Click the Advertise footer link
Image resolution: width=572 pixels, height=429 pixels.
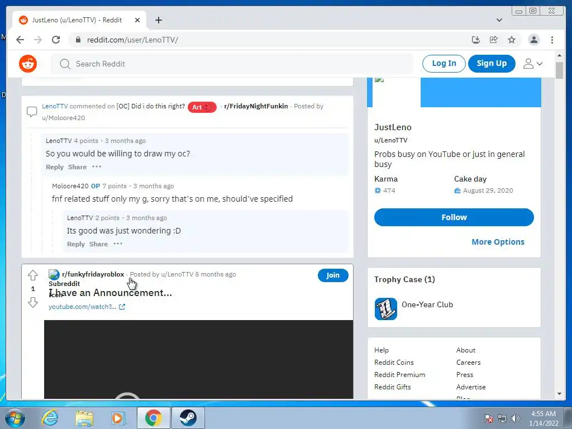(x=471, y=387)
